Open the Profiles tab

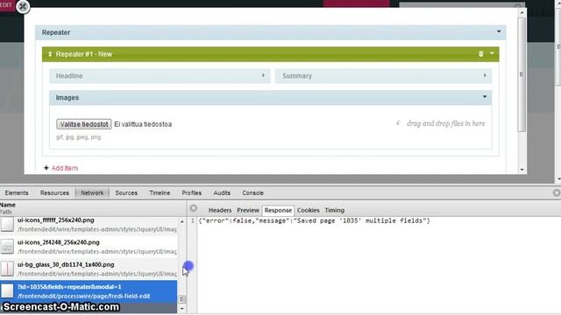(191, 192)
